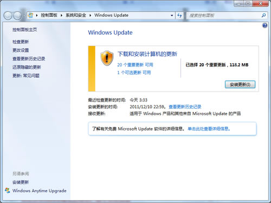Click the Forward navigation arrow button

(17, 16)
